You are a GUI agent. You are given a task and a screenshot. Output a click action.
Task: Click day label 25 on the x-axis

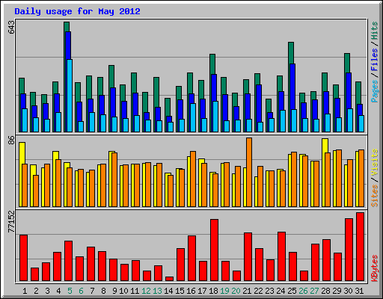coord(292,291)
